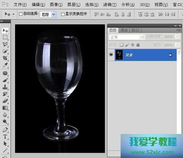Hide the 背景 layer with eye icon

pos(111,55)
